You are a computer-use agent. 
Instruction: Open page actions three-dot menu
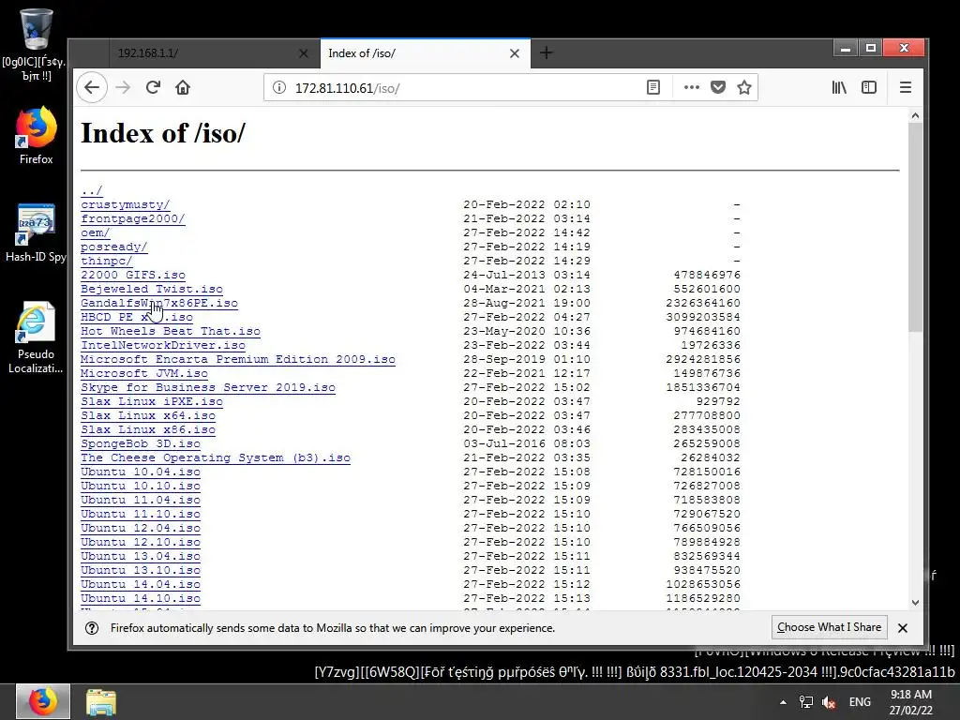692,87
